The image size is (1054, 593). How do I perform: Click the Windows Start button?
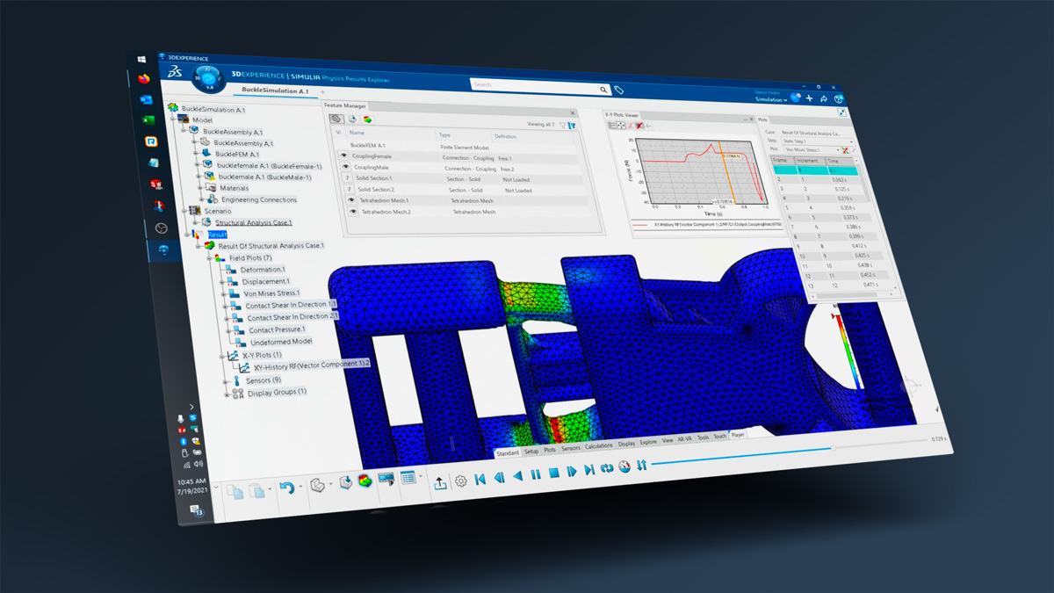point(142,60)
